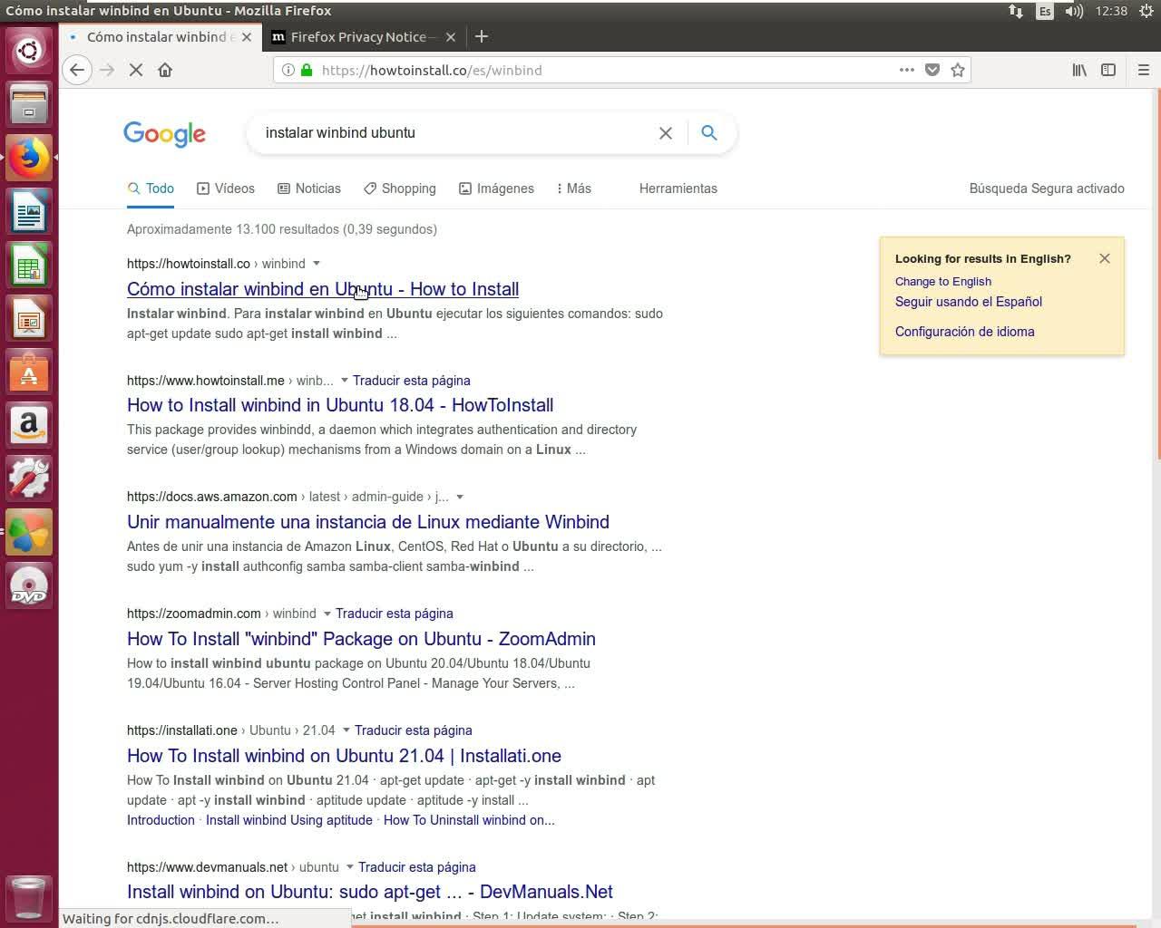Open a new browser tab
The image size is (1161, 928).
click(482, 36)
